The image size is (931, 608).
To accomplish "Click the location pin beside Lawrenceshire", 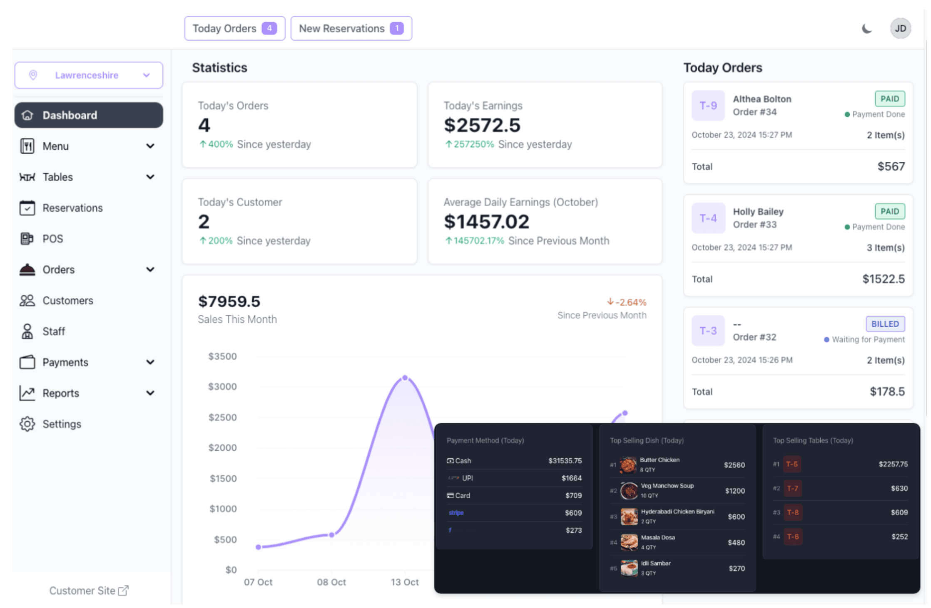I will [34, 75].
